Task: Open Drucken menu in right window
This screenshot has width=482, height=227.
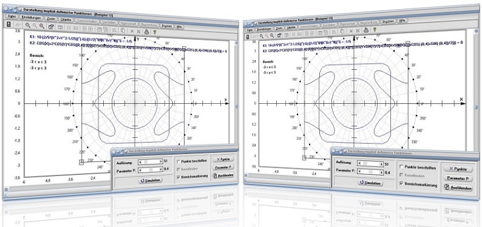Action: (x=388, y=21)
